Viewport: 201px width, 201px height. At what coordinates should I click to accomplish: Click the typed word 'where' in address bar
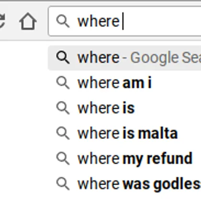(98, 22)
